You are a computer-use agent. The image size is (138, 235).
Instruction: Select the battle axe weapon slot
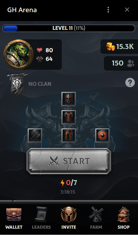[35, 135]
